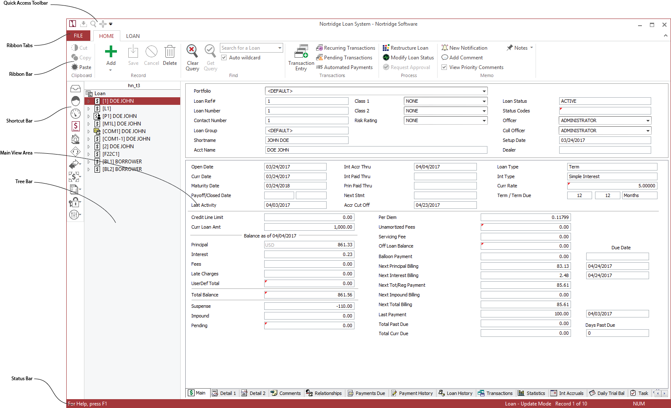The image size is (671, 408).
Task: Select [BL2] BORROWER in tree
Action: 122,169
